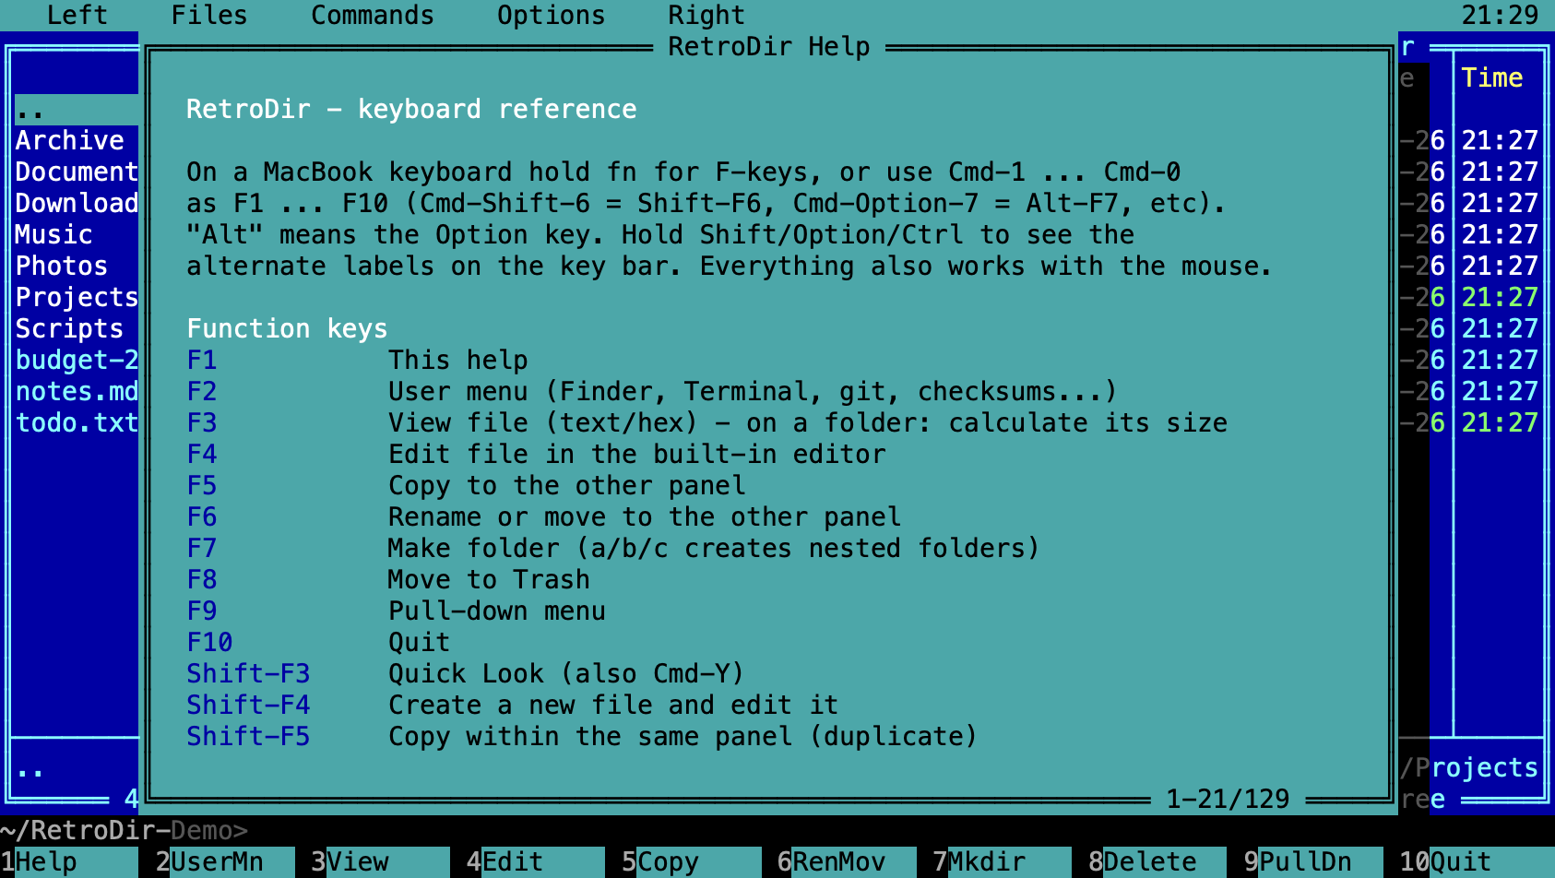Click the 9PullDn key bar button
Viewport: 1555px width, 878px height.
click(1313, 862)
